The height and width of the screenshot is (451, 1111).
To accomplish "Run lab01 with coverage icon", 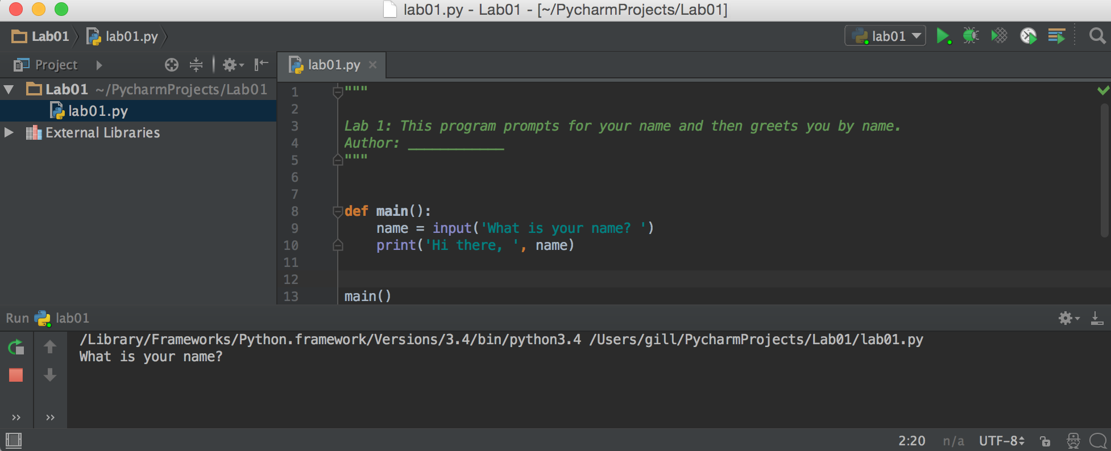I will pos(999,36).
